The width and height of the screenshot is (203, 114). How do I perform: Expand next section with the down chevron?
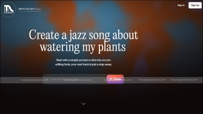pos(83,104)
